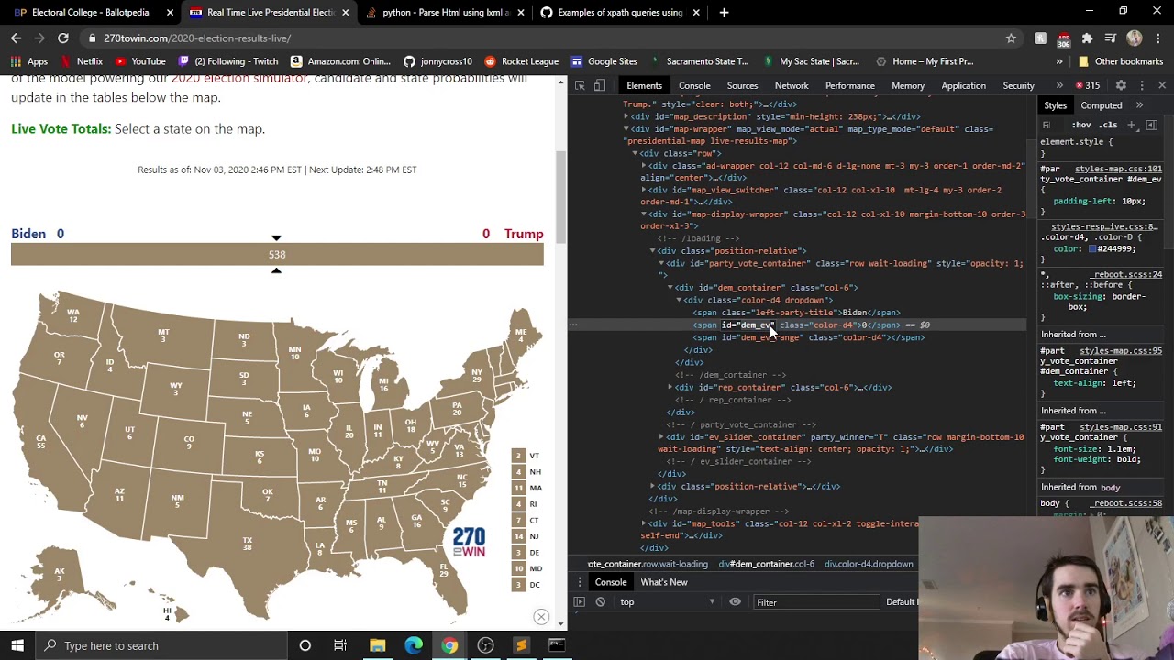Toggle the :hov element state pane

click(x=1081, y=125)
